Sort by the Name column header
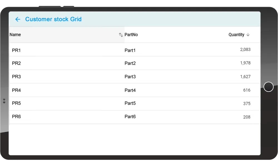The width and height of the screenshot is (278, 166). point(15,35)
